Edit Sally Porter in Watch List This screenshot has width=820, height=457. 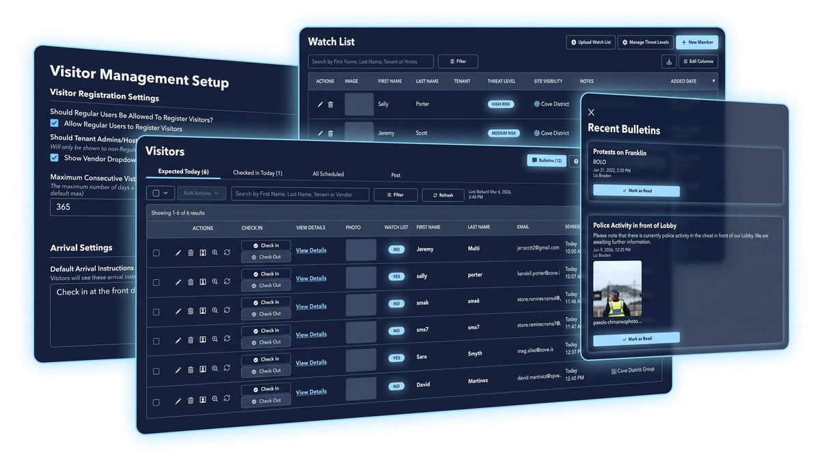tap(320, 105)
